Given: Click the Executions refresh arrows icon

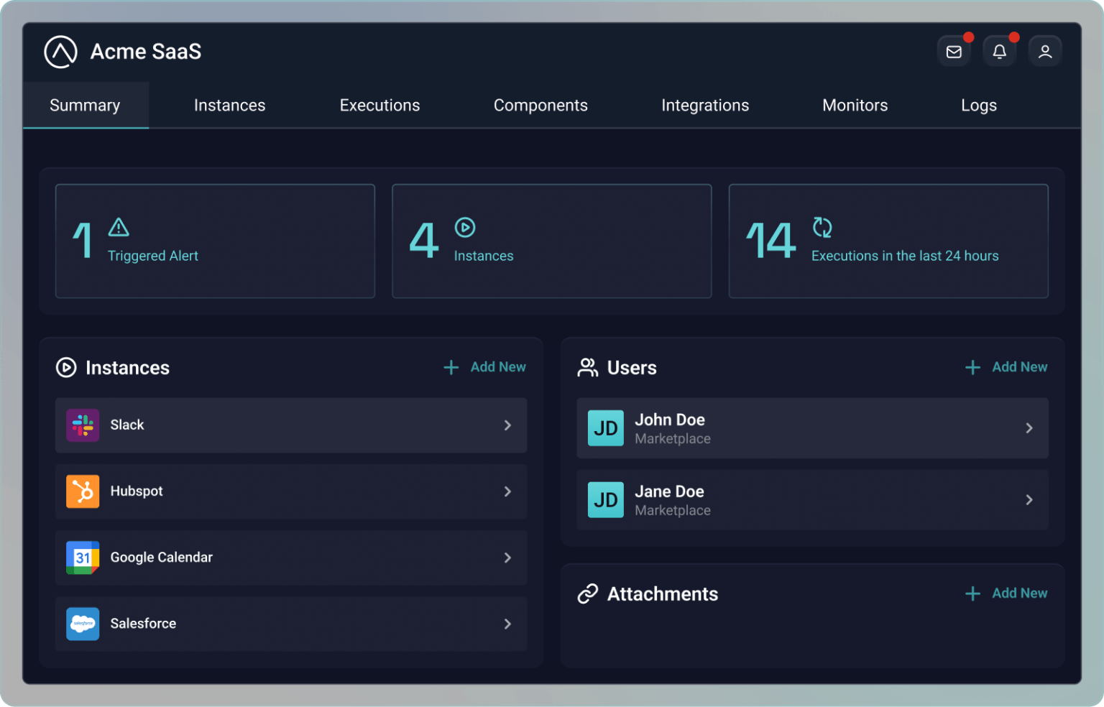Looking at the screenshot, I should tap(822, 228).
